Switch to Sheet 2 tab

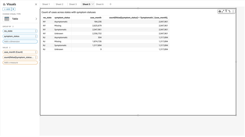pos(59,4)
